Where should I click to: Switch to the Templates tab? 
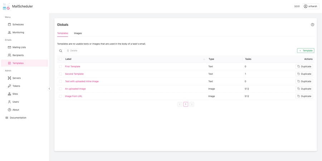[62, 33]
